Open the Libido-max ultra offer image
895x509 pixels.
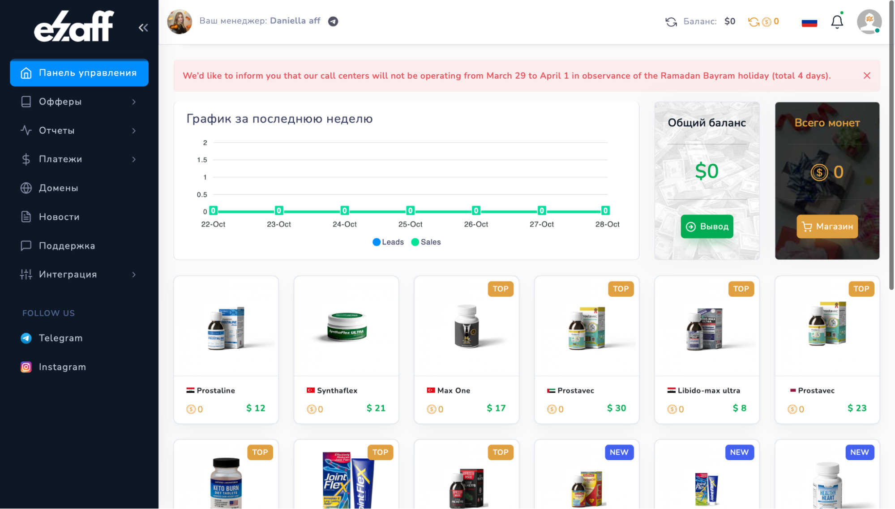(707, 326)
